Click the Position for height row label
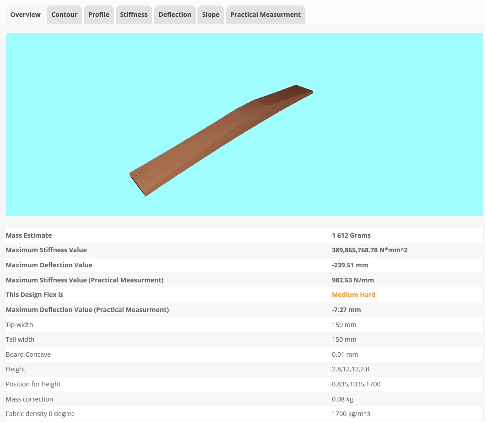The width and height of the screenshot is (485, 422). click(33, 384)
